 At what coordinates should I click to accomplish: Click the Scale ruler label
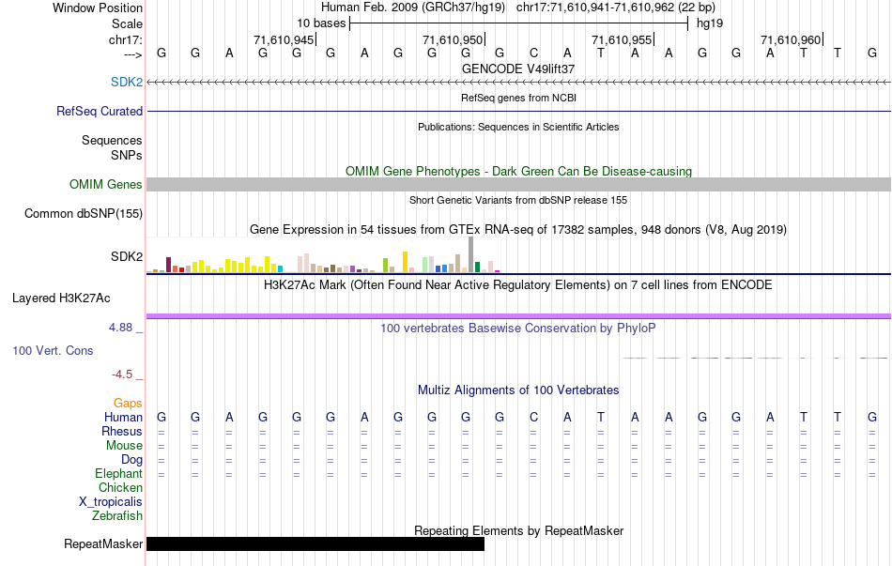pos(127,23)
